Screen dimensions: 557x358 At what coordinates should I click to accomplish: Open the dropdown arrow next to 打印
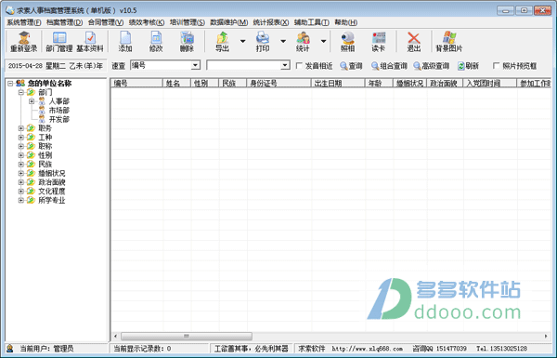[x=283, y=42]
